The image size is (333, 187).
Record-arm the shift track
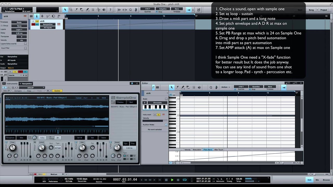[33, 24]
